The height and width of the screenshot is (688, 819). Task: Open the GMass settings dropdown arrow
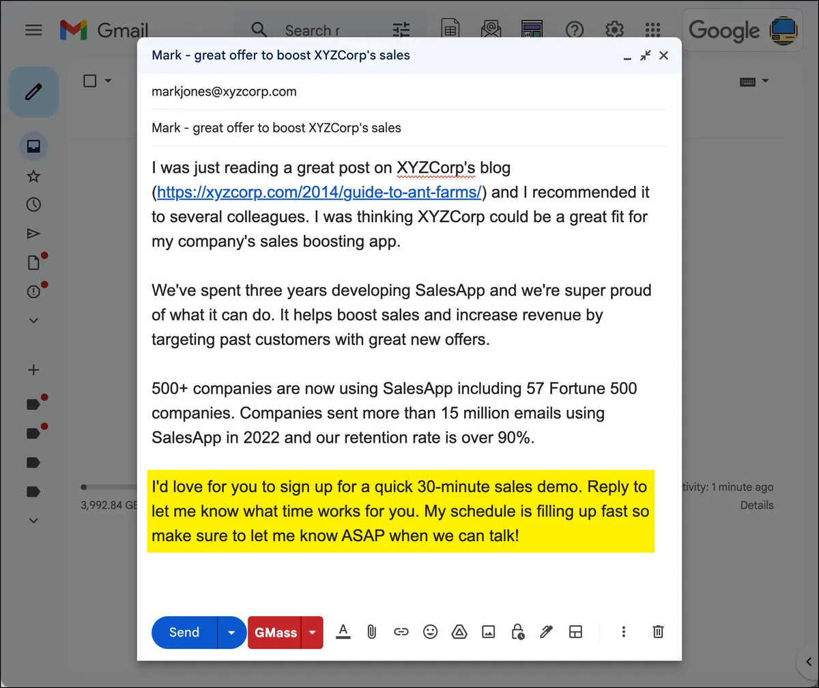click(x=312, y=632)
